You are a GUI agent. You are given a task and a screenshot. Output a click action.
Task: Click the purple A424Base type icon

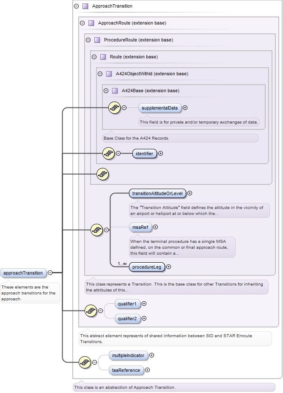pos(115,91)
